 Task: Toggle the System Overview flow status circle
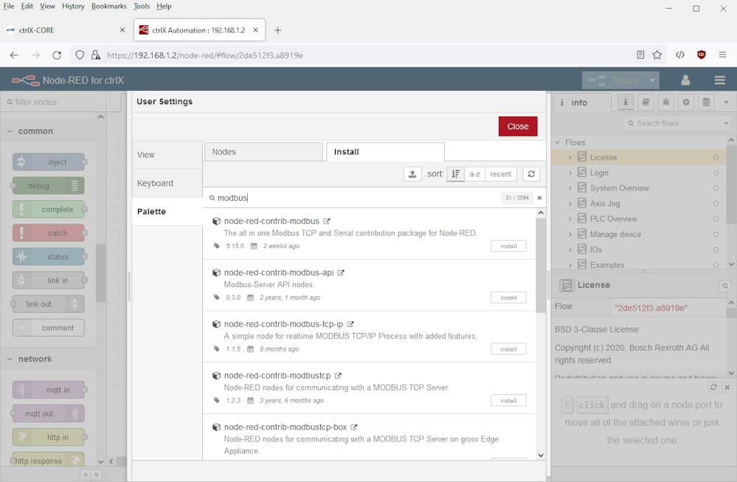(716, 188)
